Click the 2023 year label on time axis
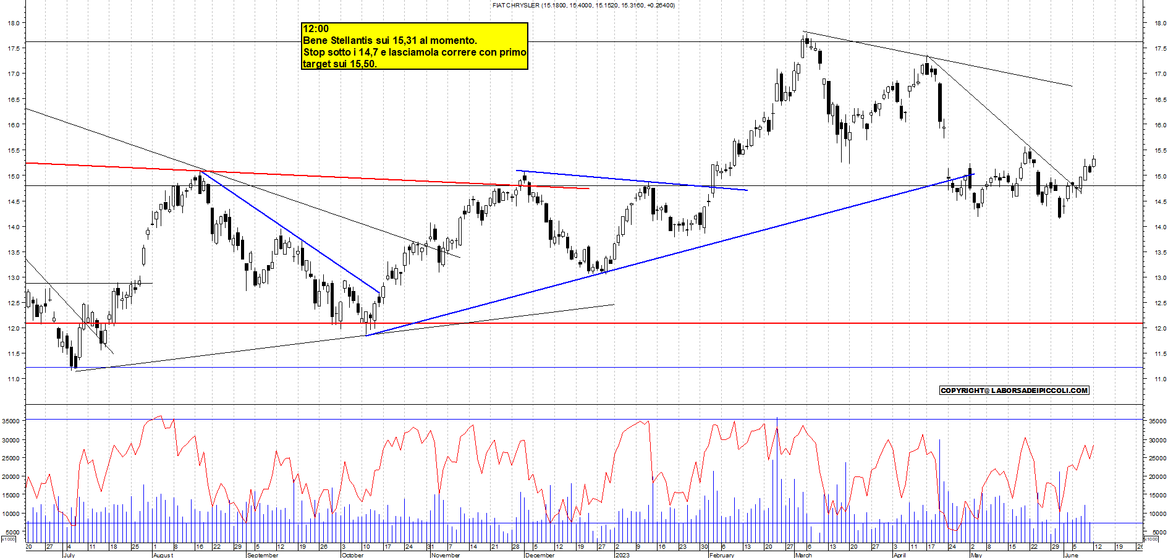 point(622,555)
